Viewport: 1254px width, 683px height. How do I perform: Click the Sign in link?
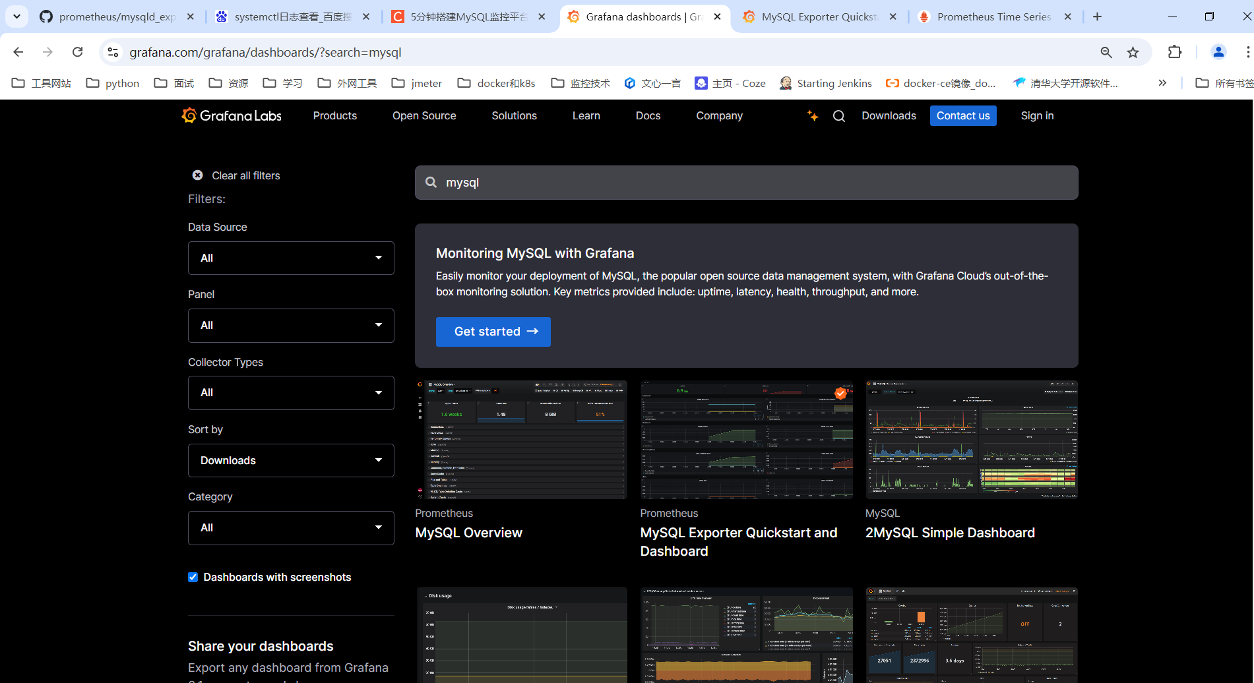(1038, 116)
